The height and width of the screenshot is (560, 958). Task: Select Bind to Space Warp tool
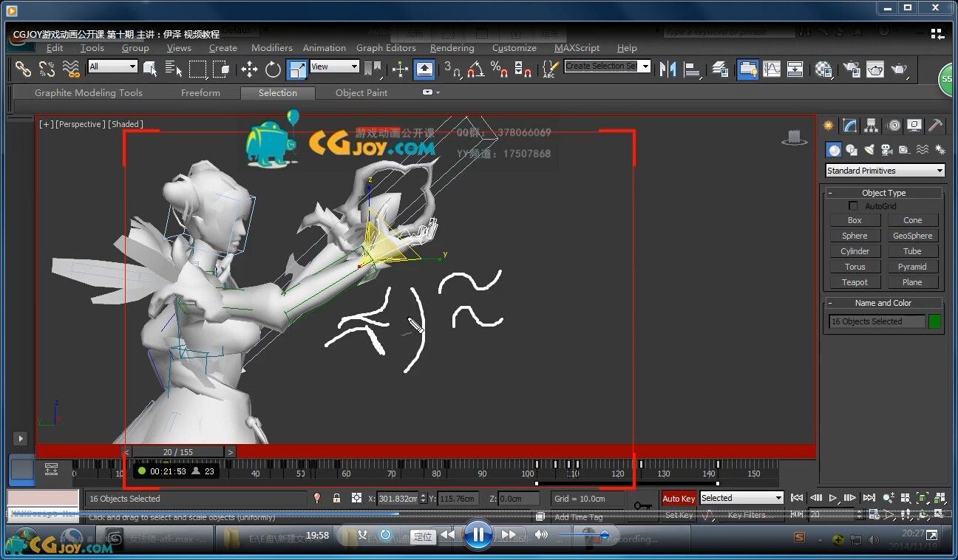(70, 69)
